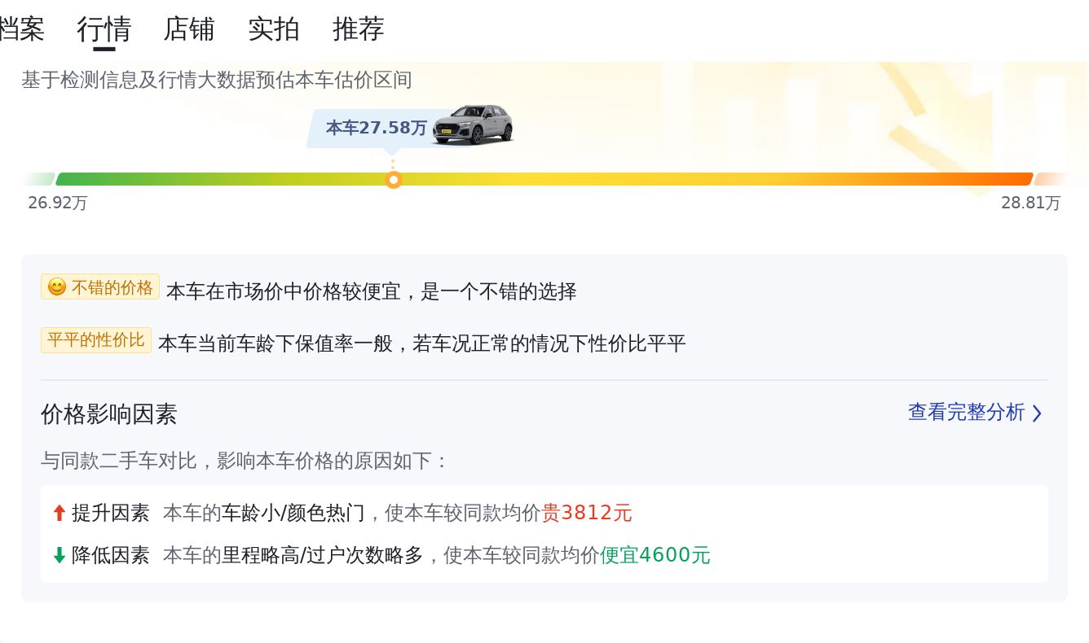The height and width of the screenshot is (643, 1089).
Task: Click the 平平的性价比 tag
Action: click(96, 340)
